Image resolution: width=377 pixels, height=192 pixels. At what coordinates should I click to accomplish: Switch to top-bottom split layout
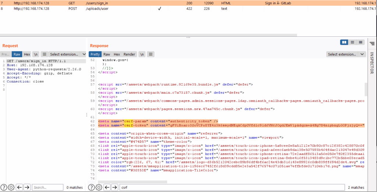coord(352,42)
